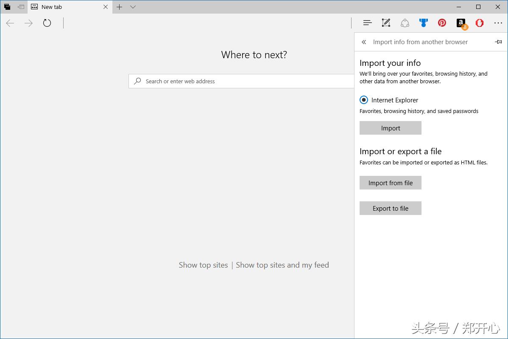Open the Adblock Plus extension
The image size is (508, 339).
479,23
